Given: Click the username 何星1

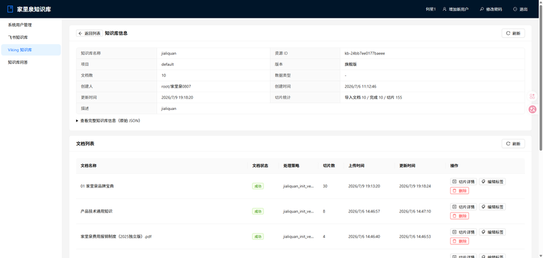Looking at the screenshot, I should [x=430, y=10].
